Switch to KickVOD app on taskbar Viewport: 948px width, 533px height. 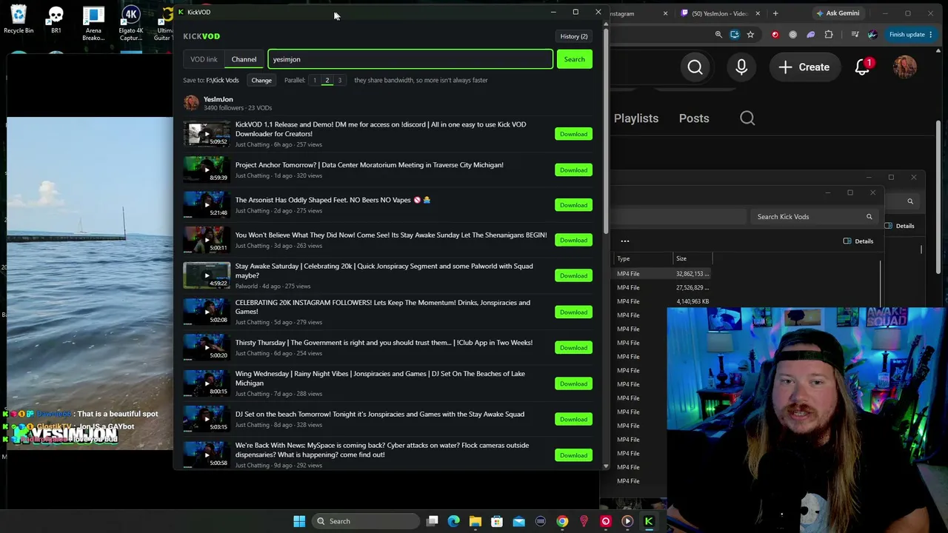click(x=649, y=521)
